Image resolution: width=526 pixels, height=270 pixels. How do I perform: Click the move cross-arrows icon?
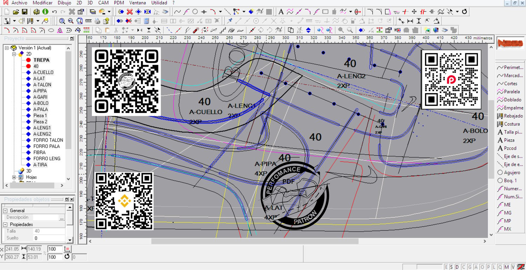(x=414, y=12)
